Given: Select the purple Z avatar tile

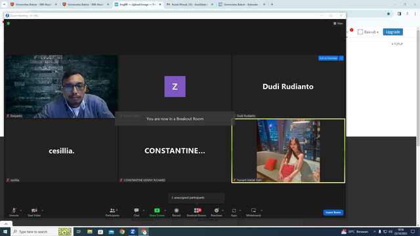Looking at the screenshot, I should pyautogui.click(x=175, y=87).
